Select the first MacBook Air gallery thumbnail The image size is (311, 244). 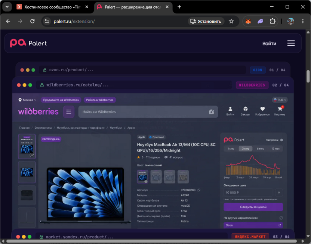click(27, 147)
